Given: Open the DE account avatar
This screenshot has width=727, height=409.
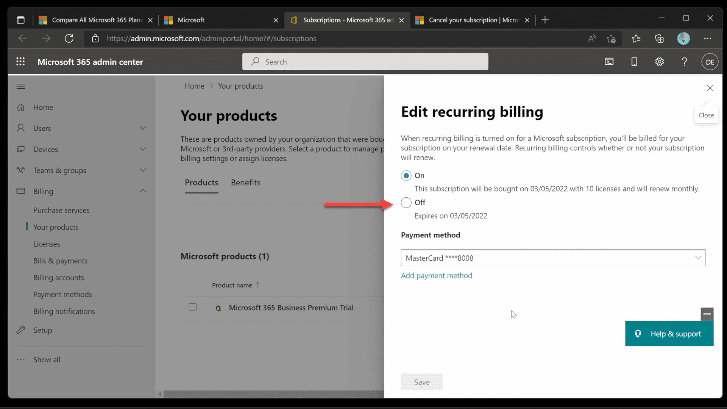Looking at the screenshot, I should point(710,62).
